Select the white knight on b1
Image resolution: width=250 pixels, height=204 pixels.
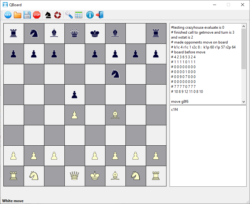pyautogui.click(x=34, y=176)
